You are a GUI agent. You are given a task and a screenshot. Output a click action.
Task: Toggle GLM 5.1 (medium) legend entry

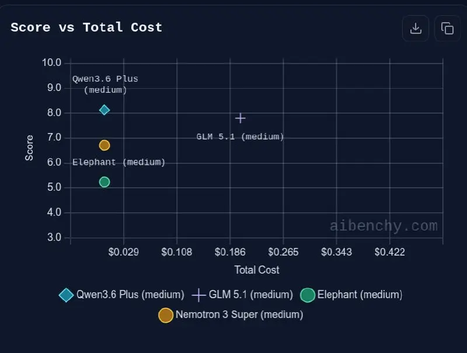[242, 295]
